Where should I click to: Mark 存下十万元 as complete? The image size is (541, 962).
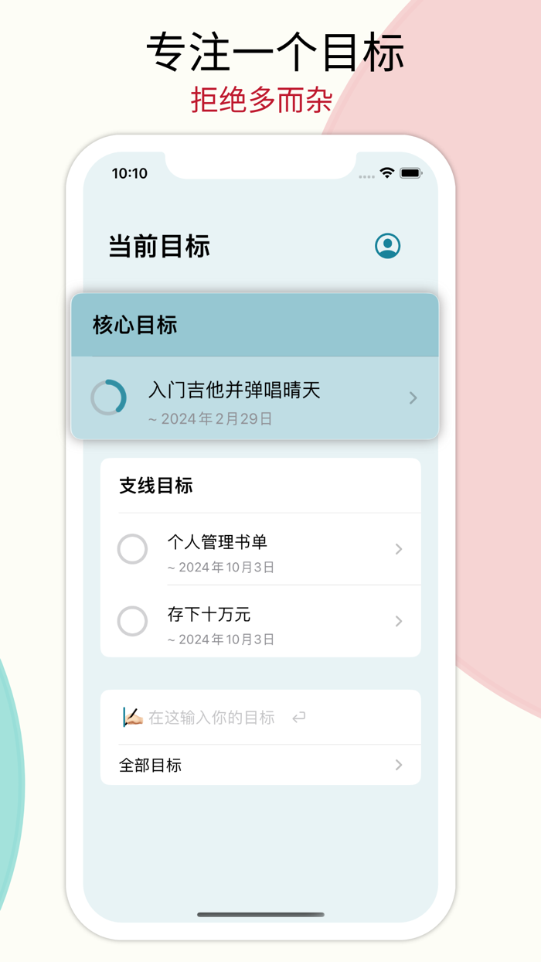tap(132, 621)
